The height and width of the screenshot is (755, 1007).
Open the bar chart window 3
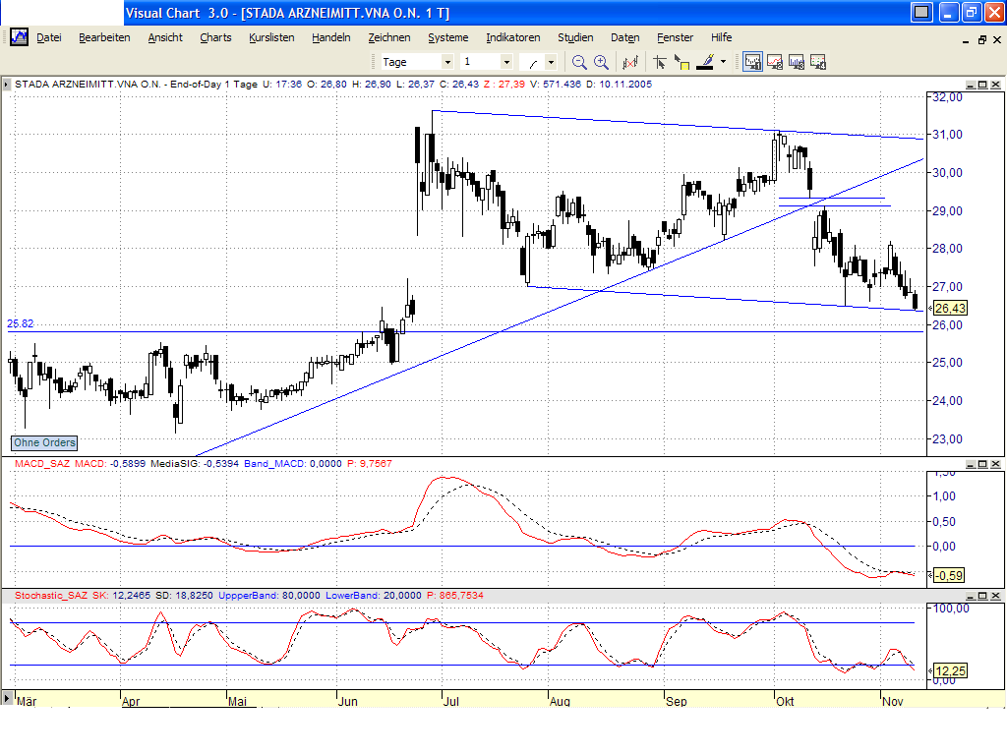tap(797, 61)
